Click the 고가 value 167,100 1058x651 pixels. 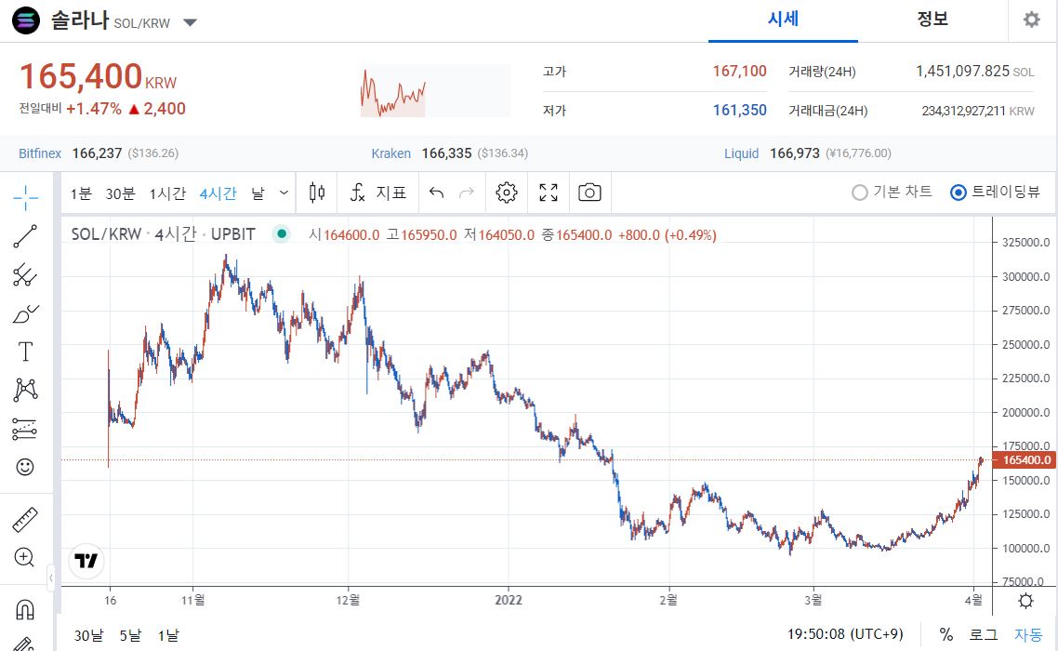pyautogui.click(x=739, y=71)
